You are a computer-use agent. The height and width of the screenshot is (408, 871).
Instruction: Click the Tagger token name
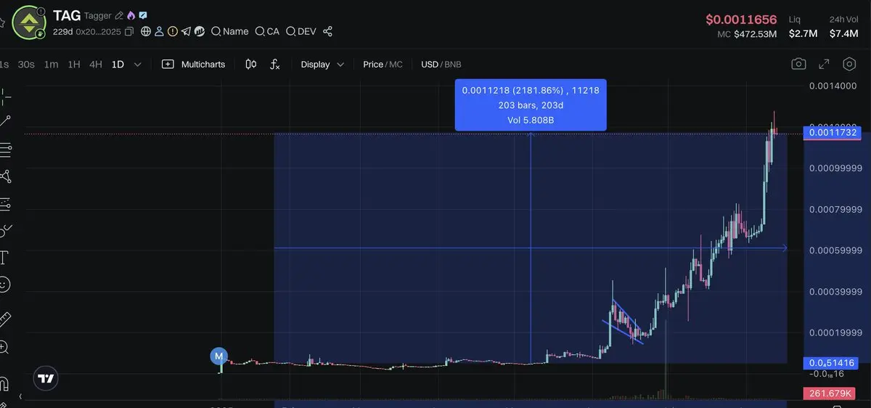(98, 15)
